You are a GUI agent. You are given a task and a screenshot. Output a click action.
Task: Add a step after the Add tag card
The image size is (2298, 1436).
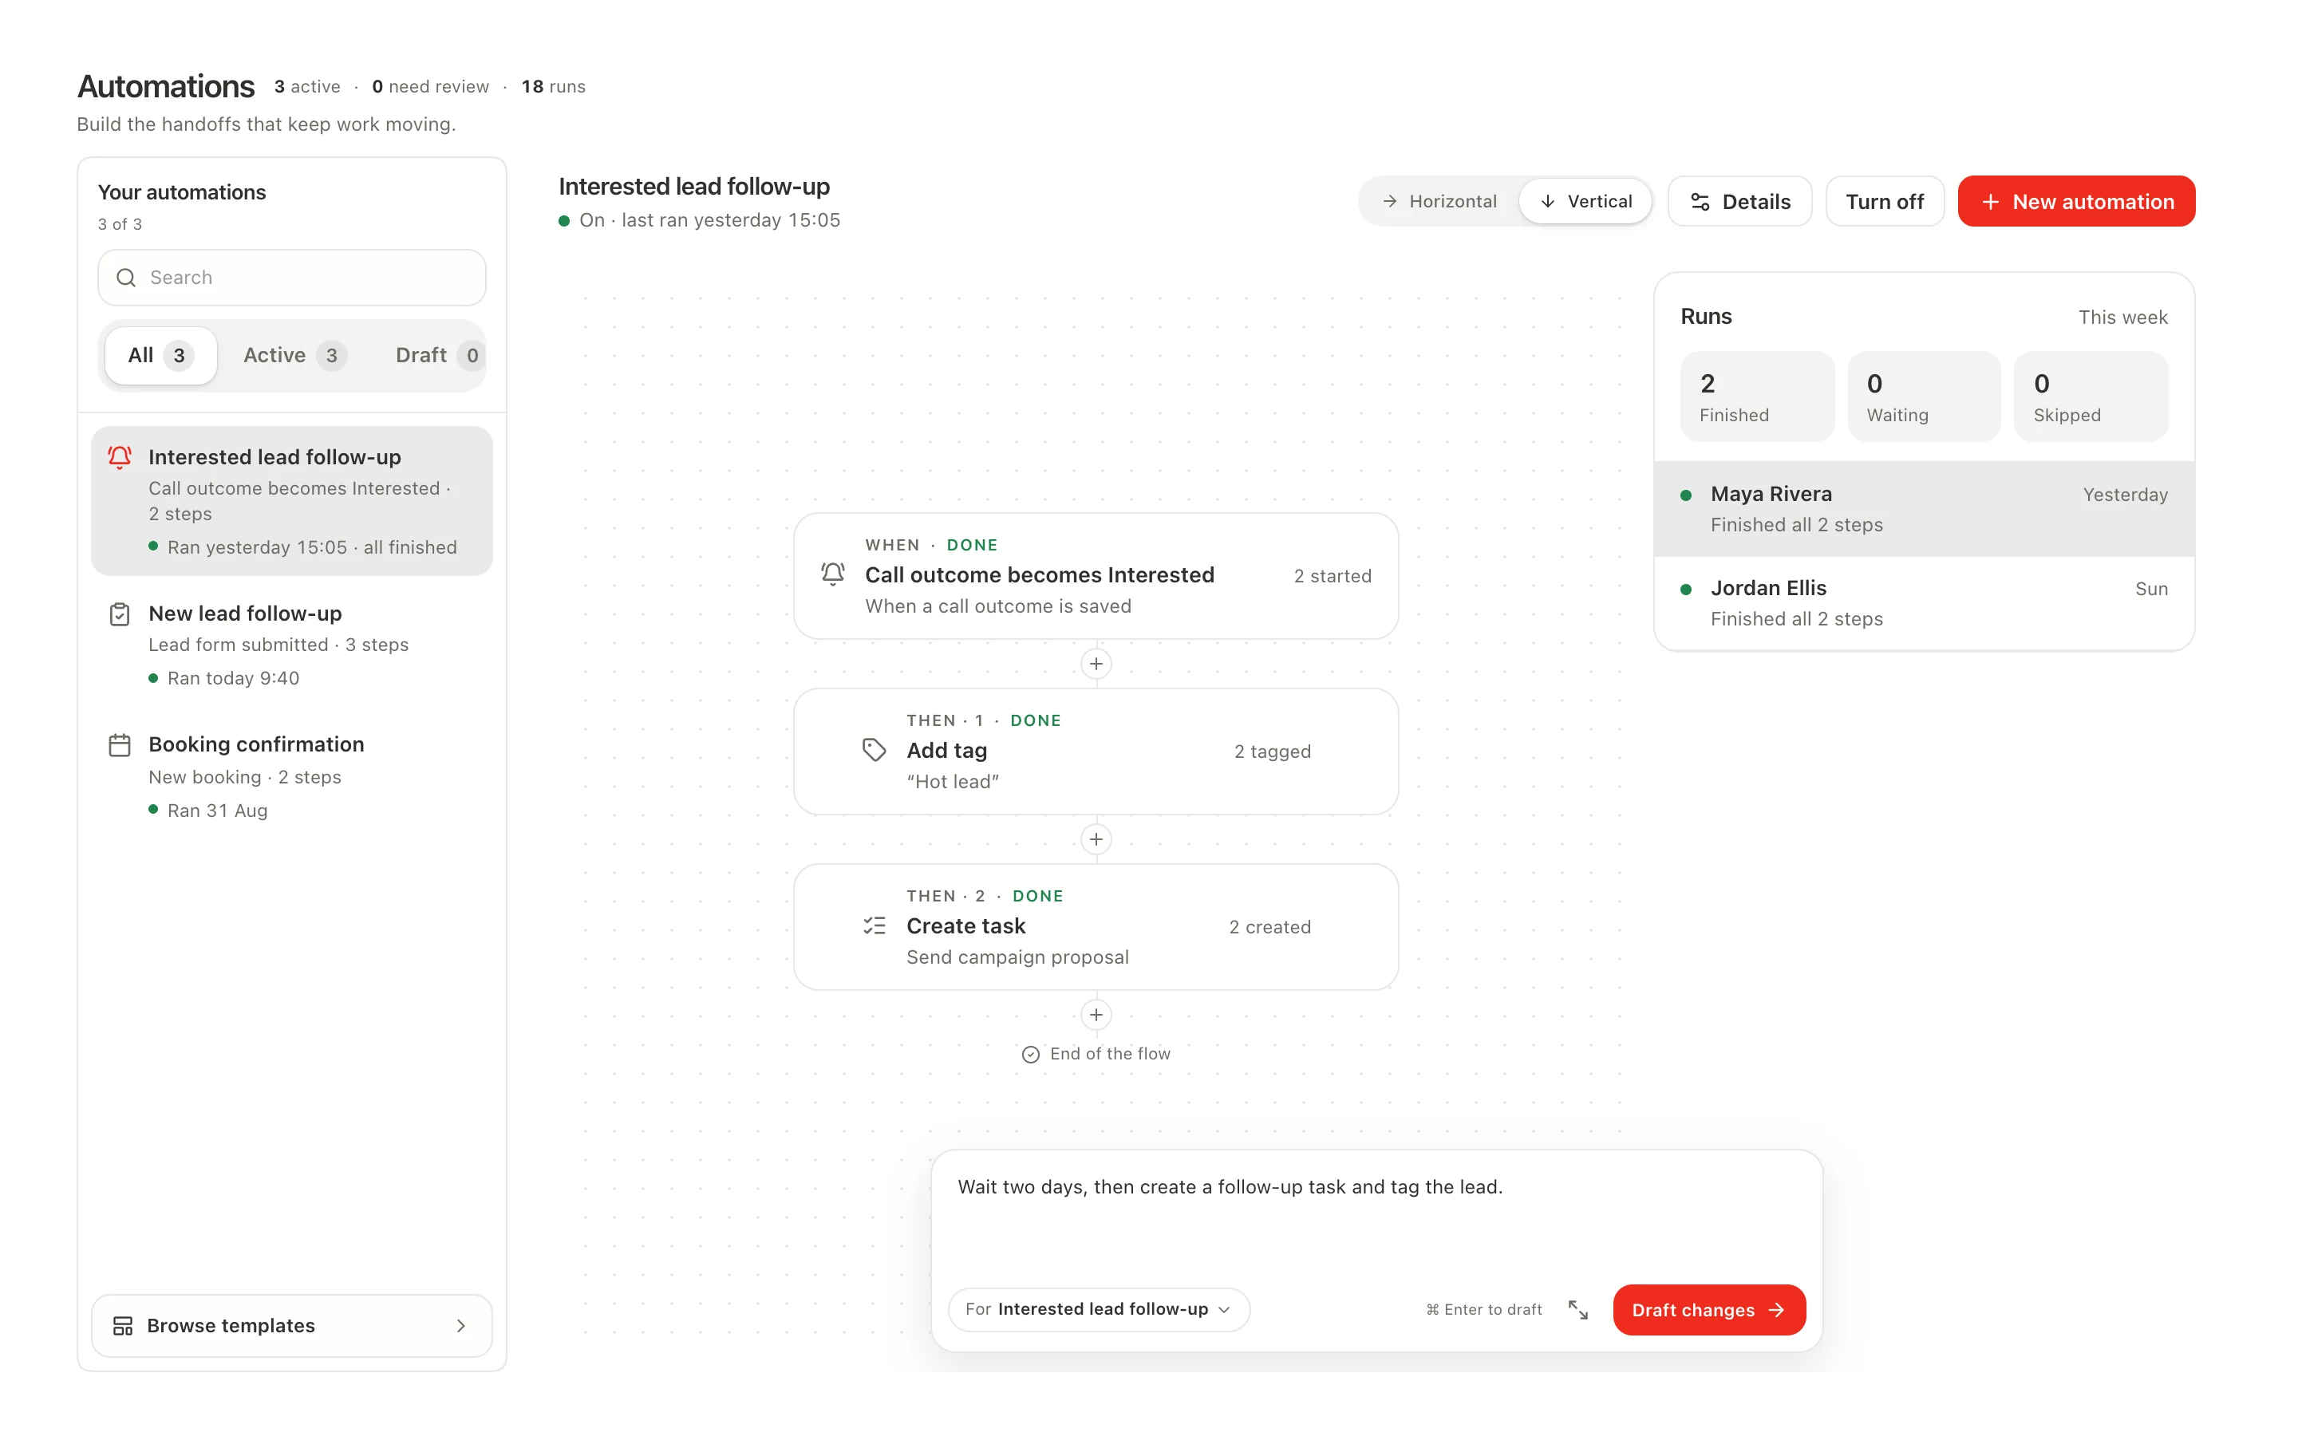pyautogui.click(x=1096, y=839)
